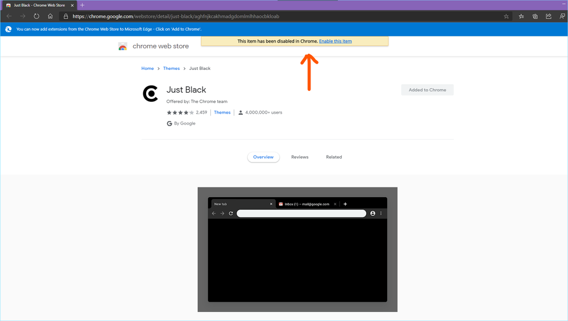Open a new tab with the plus button
This screenshot has height=321, width=568.
tap(82, 5)
